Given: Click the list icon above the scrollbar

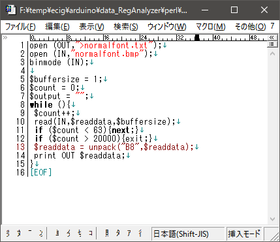Looking at the screenshot, I should [x=272, y=44].
